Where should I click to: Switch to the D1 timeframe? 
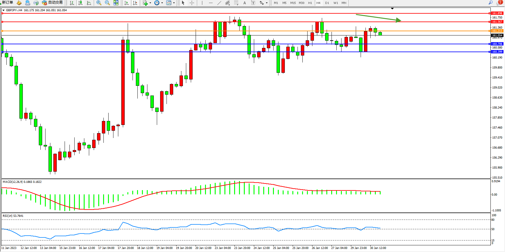click(x=327, y=3)
